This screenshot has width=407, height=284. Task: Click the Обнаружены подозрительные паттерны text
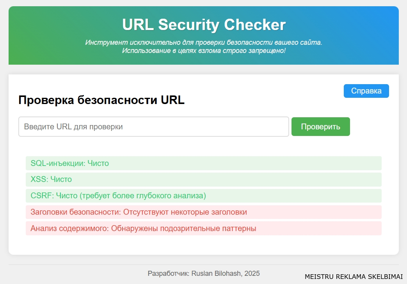(183, 229)
